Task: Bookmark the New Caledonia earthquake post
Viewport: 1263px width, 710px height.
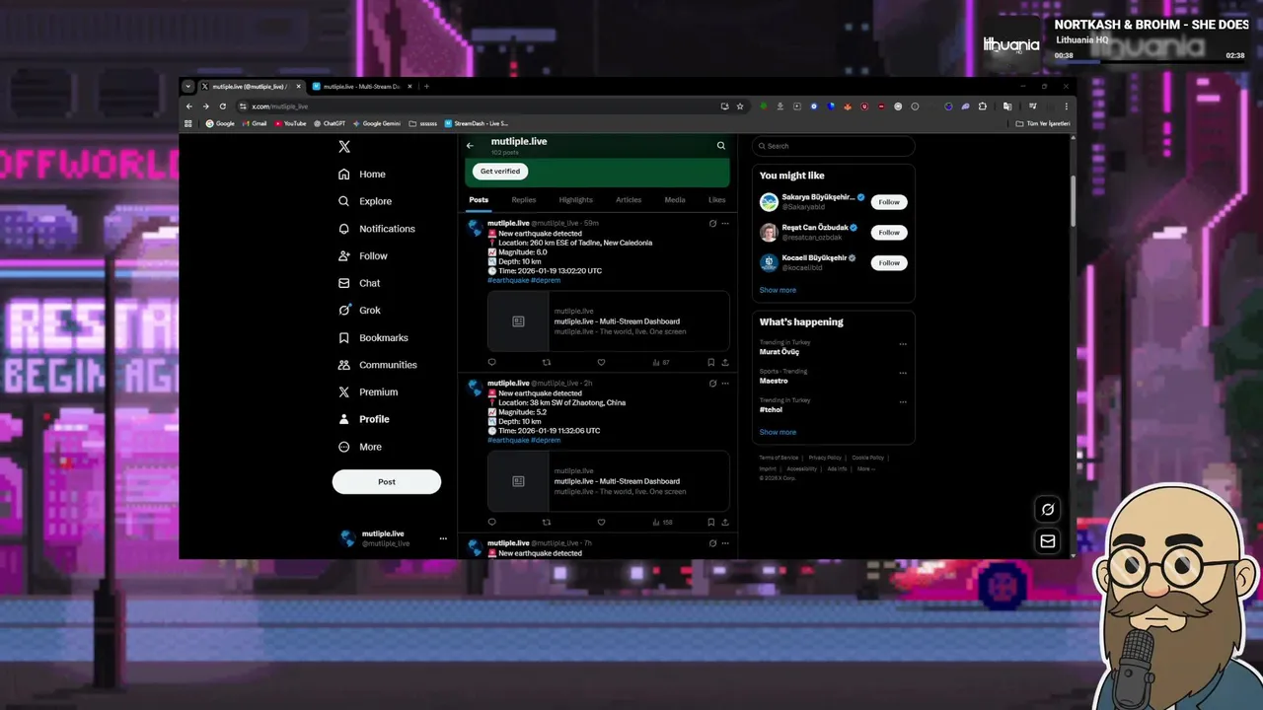Action: coord(710,363)
